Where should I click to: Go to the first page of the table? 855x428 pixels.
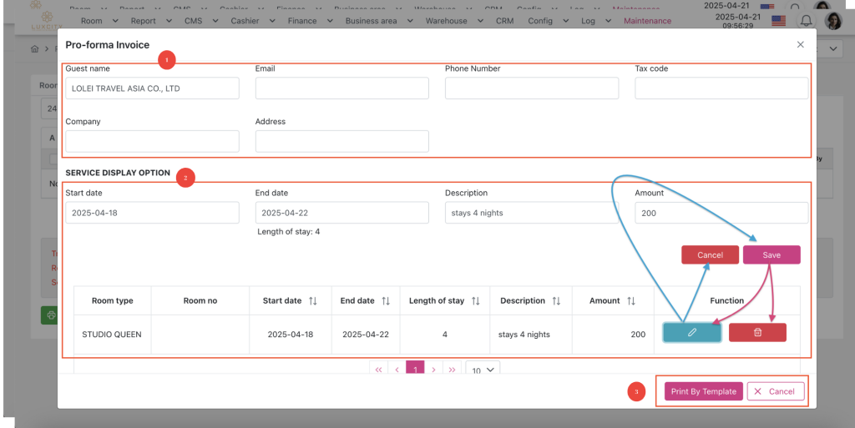pyautogui.click(x=378, y=369)
